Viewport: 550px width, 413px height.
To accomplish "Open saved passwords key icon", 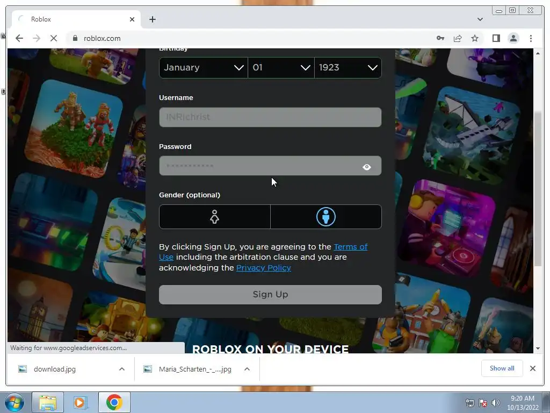I will point(440,38).
